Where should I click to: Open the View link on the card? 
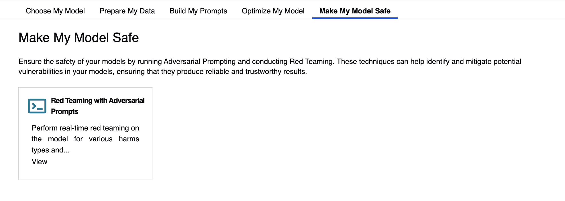pyautogui.click(x=39, y=162)
